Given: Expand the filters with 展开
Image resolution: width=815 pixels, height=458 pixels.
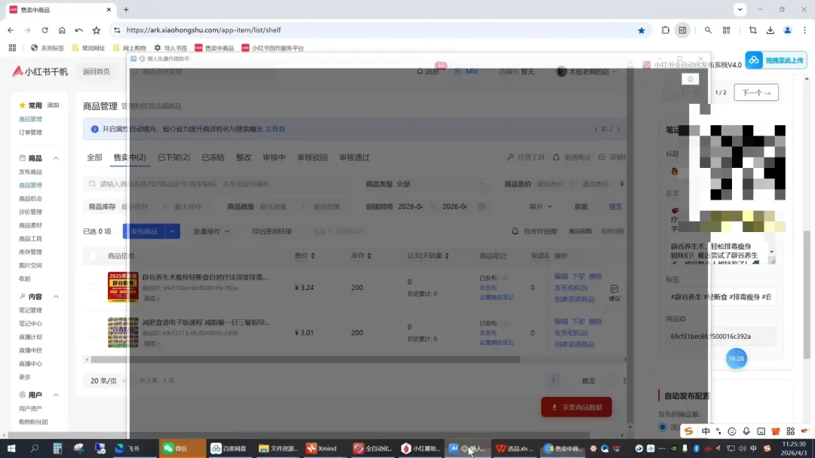Looking at the screenshot, I should 540,206.
